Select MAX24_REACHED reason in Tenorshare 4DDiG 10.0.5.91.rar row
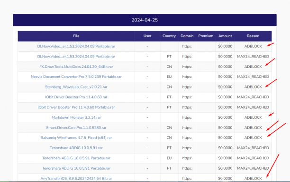This screenshot has height=182, width=290. click(x=253, y=148)
